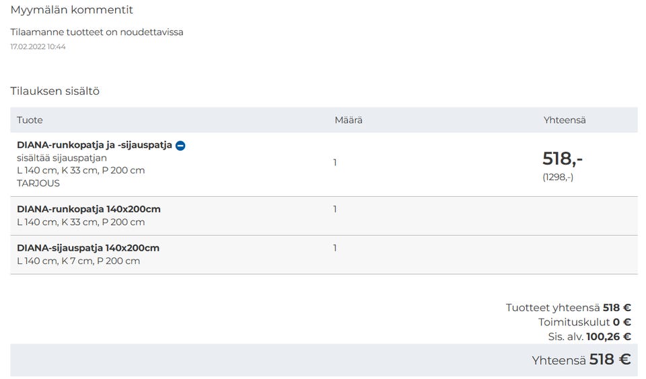Click the Myymälän kommentit heading
Image resolution: width=646 pixels, height=379 pixels.
pos(72,10)
